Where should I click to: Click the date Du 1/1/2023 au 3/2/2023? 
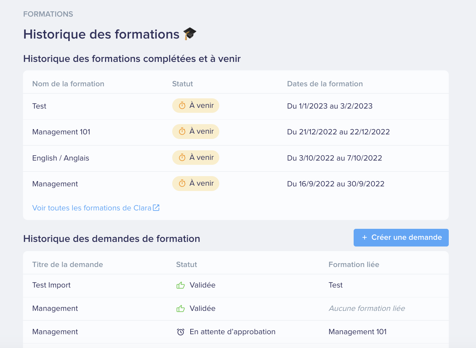point(330,106)
